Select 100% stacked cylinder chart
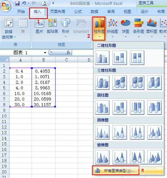 tap(137, 108)
